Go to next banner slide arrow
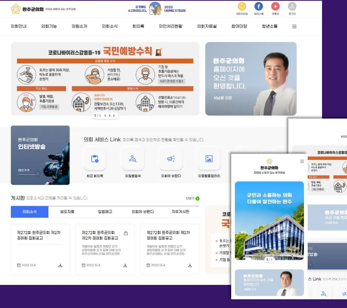Viewport: 347px width, 308px height. point(114,116)
